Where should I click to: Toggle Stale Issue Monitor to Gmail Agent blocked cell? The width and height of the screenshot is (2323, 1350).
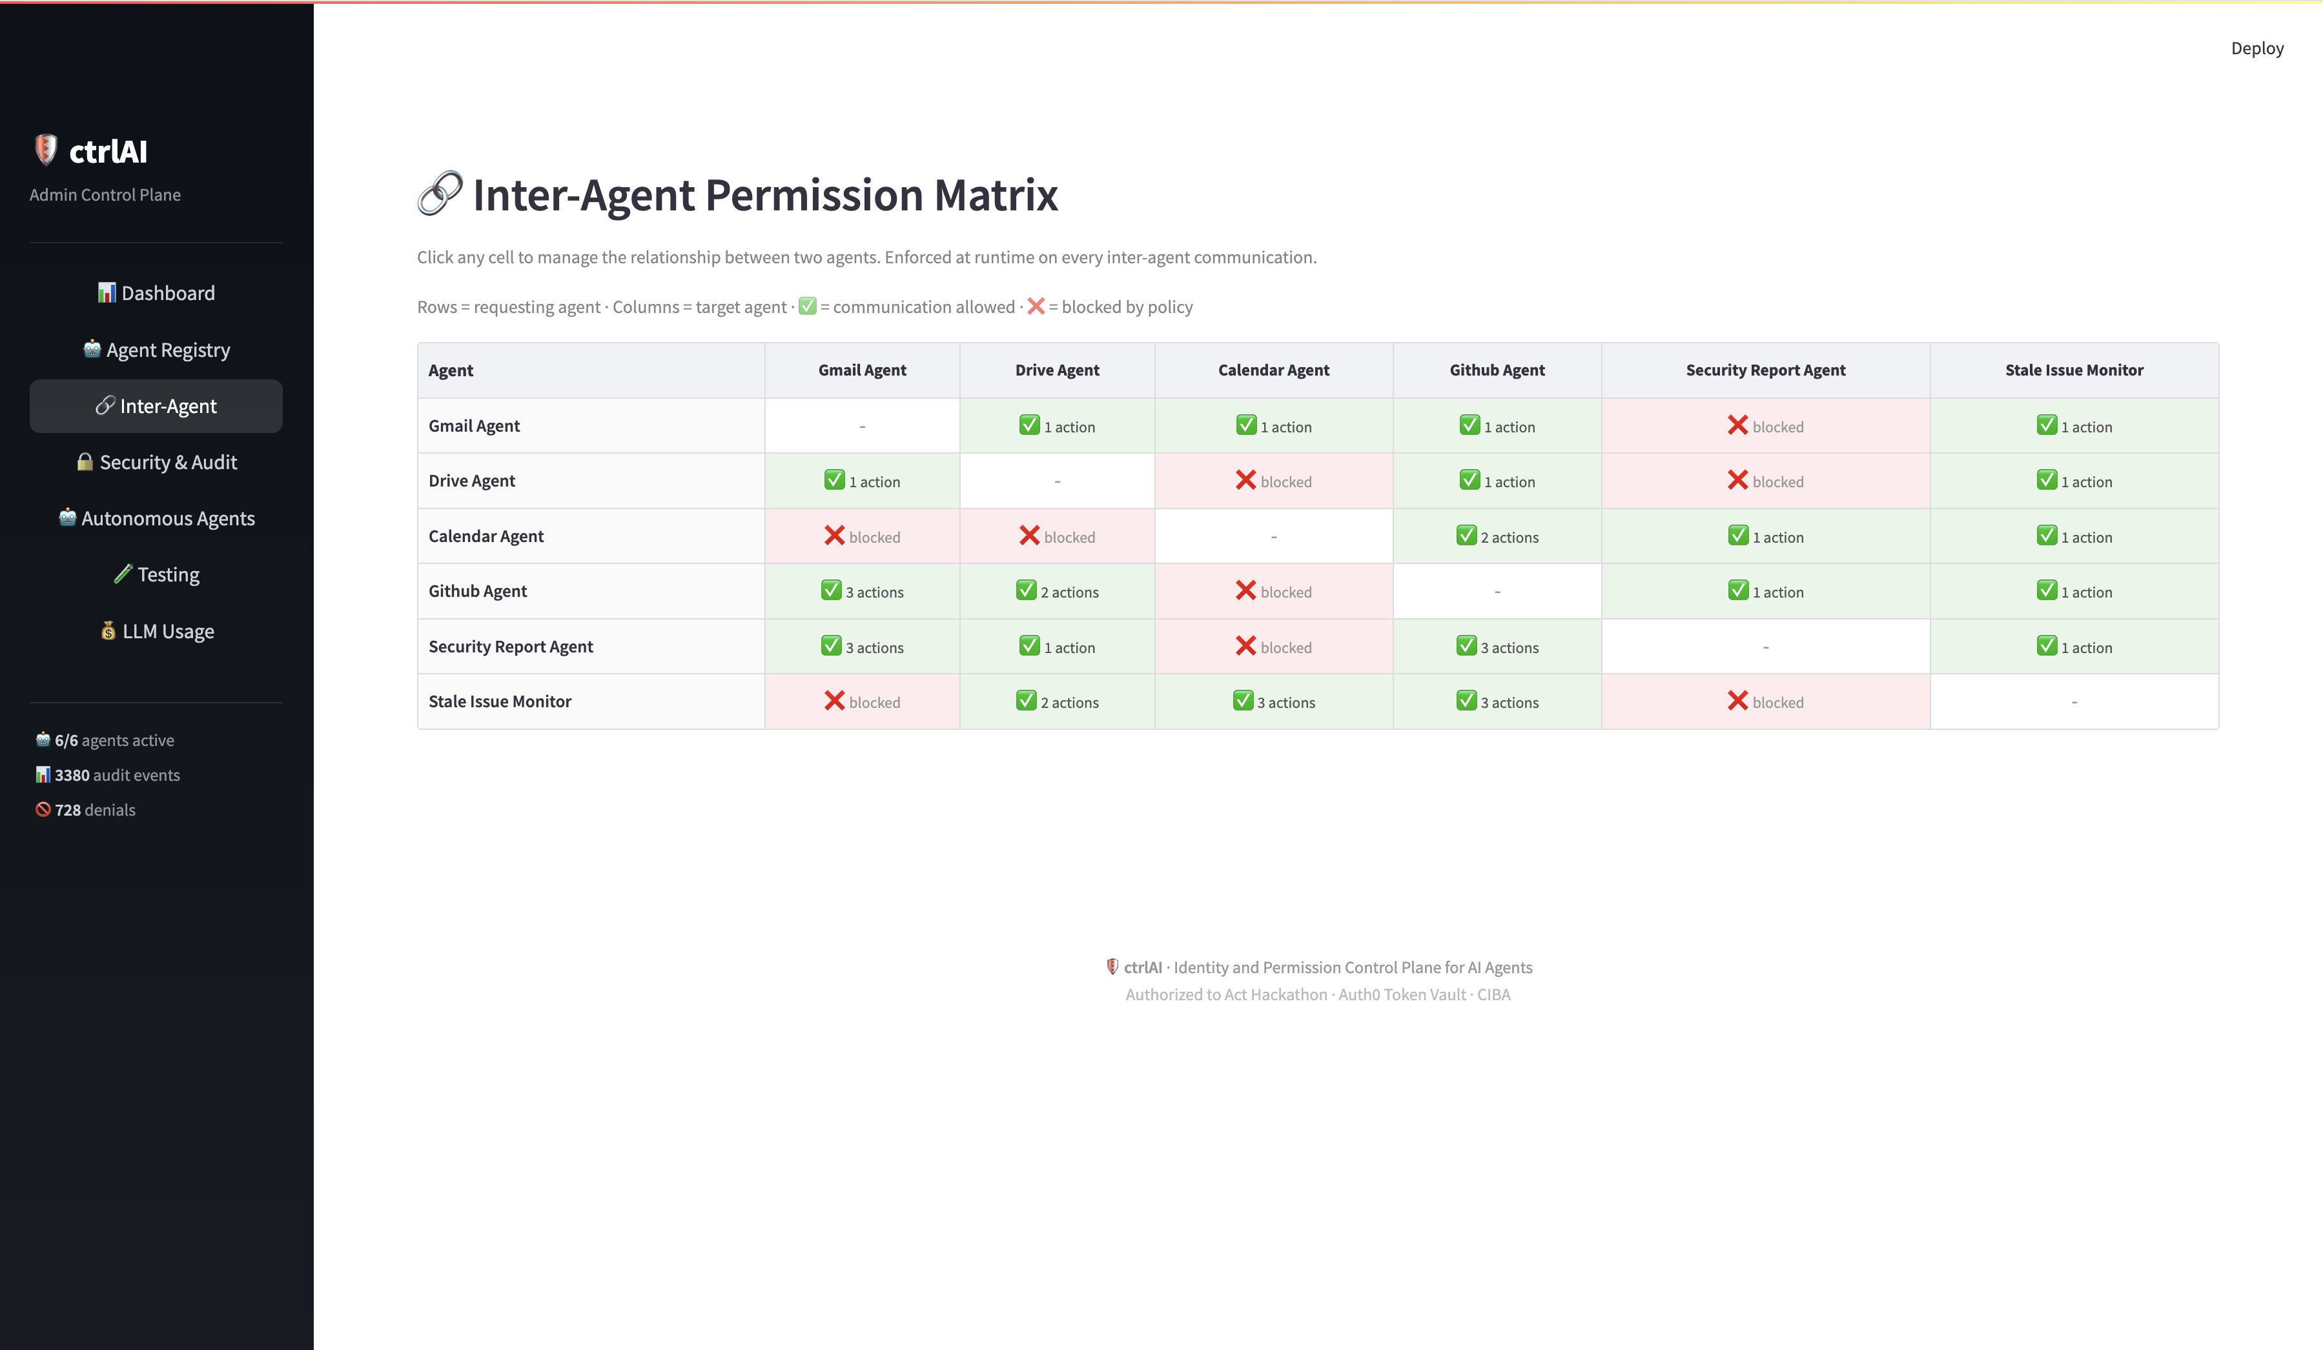[861, 701]
